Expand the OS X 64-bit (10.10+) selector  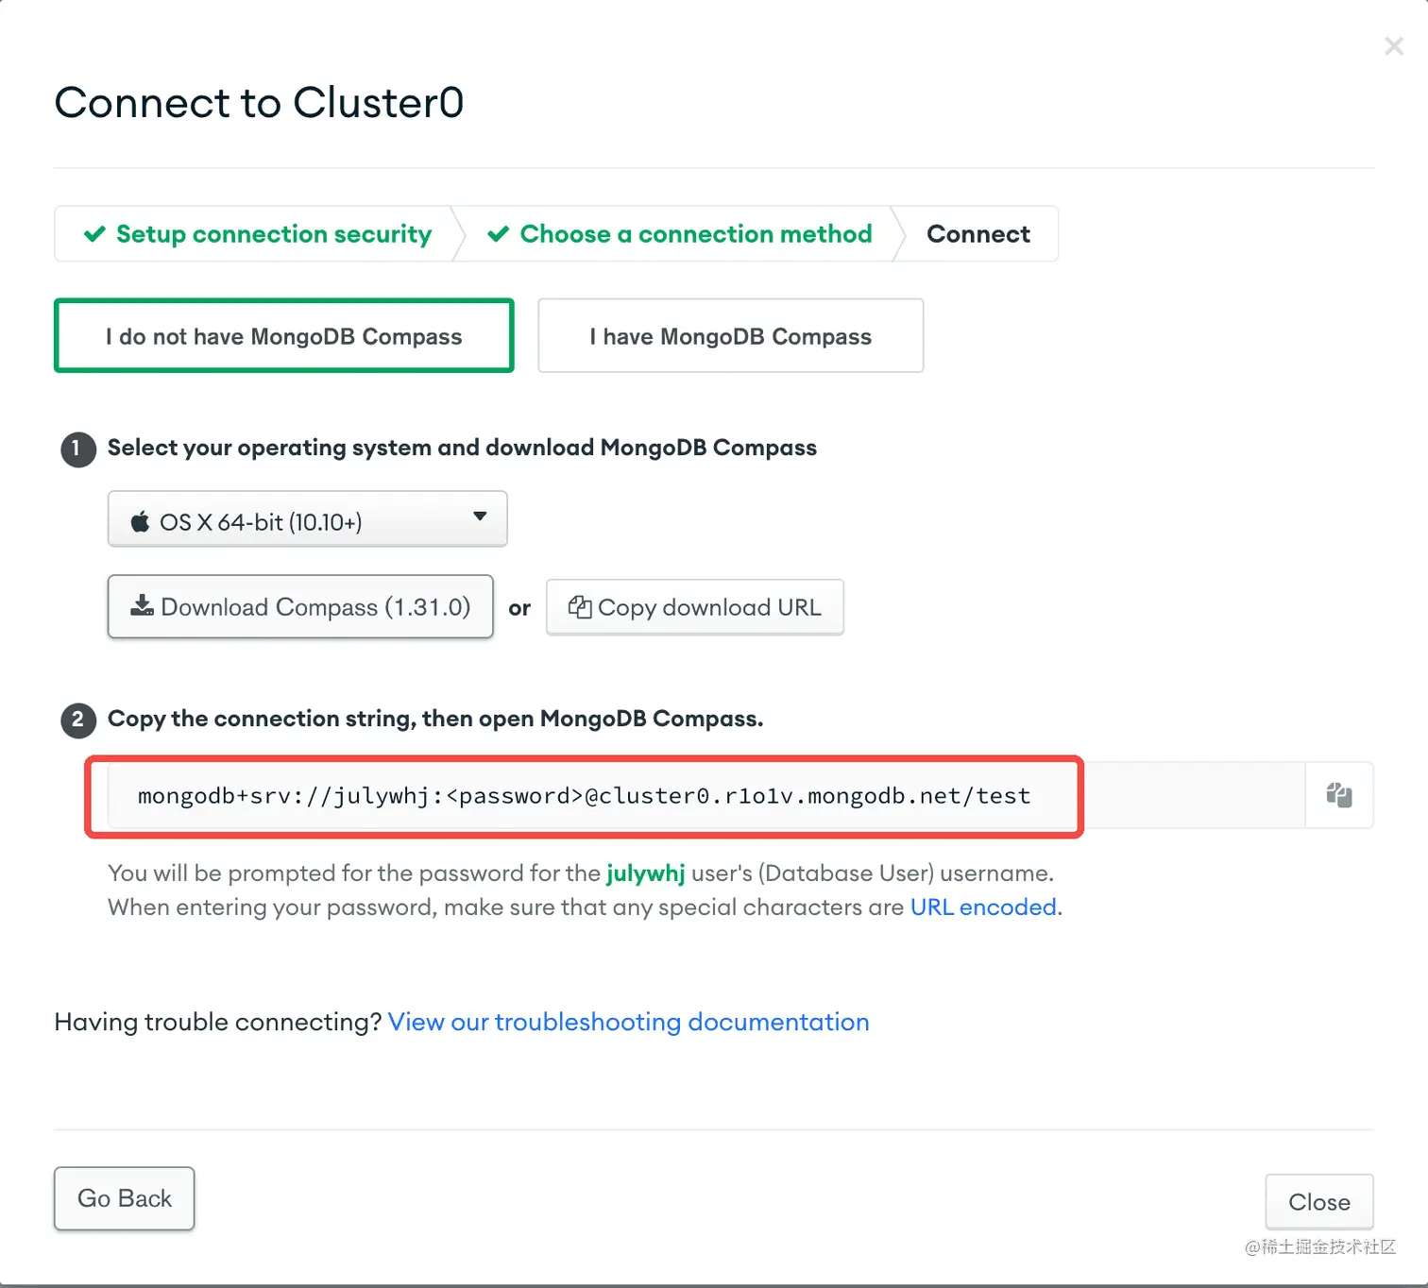coord(307,518)
